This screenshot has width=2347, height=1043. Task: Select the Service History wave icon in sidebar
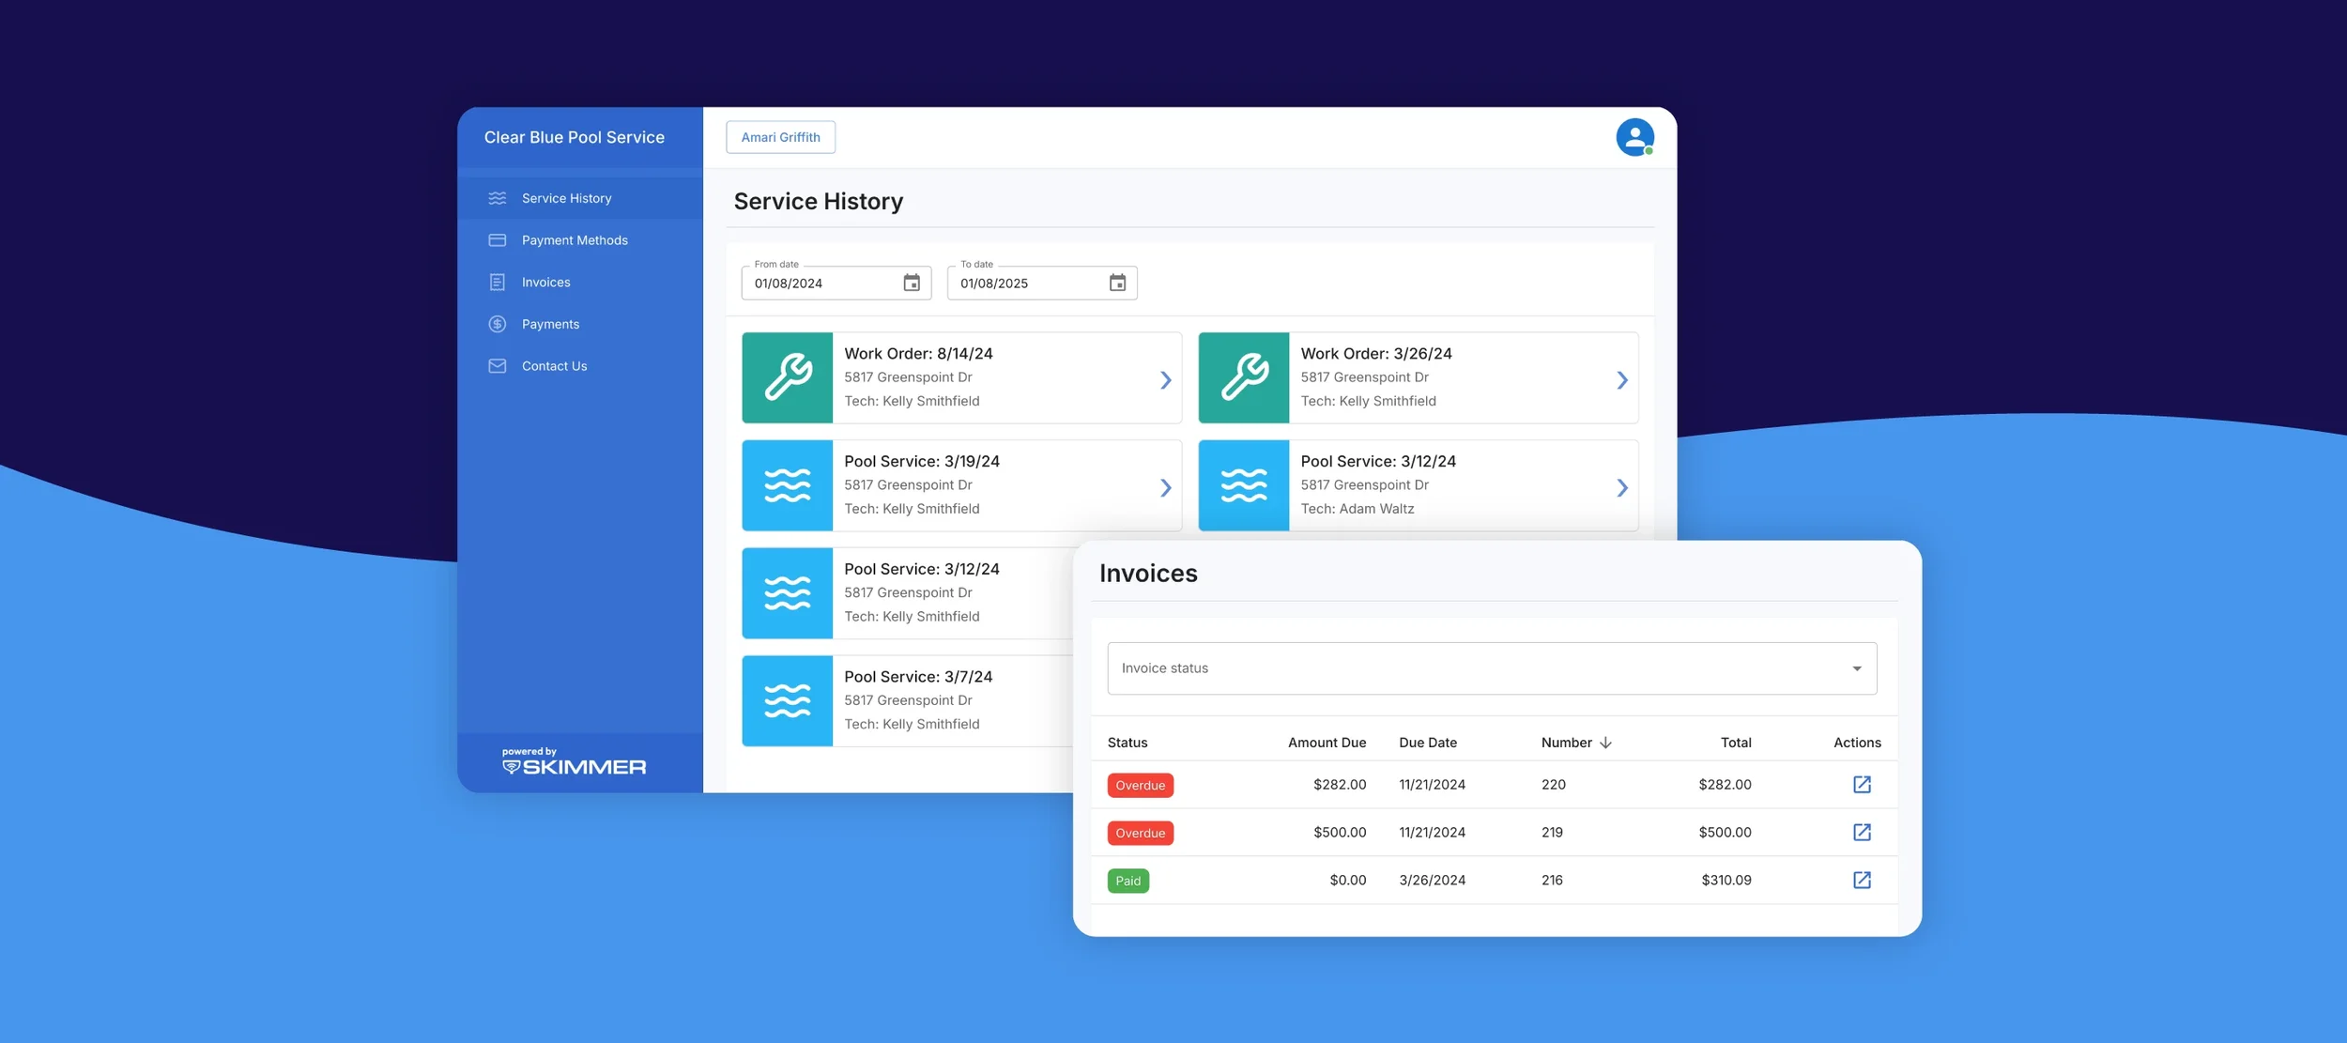(x=497, y=197)
